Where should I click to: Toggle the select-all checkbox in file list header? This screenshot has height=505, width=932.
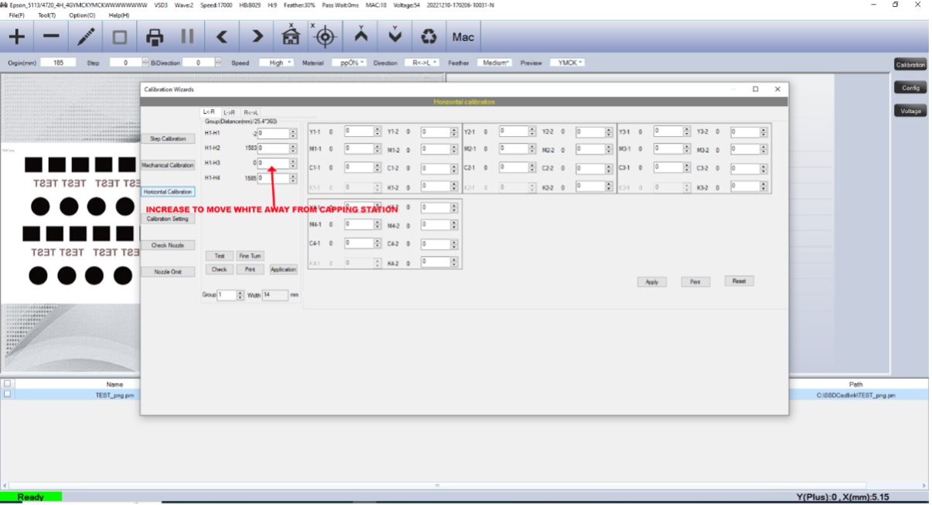click(8, 384)
